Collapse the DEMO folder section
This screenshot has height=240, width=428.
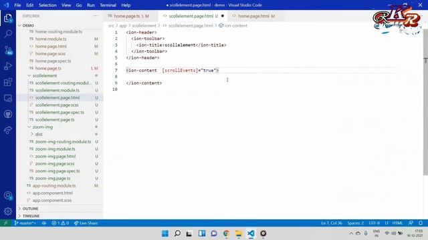tap(28, 25)
